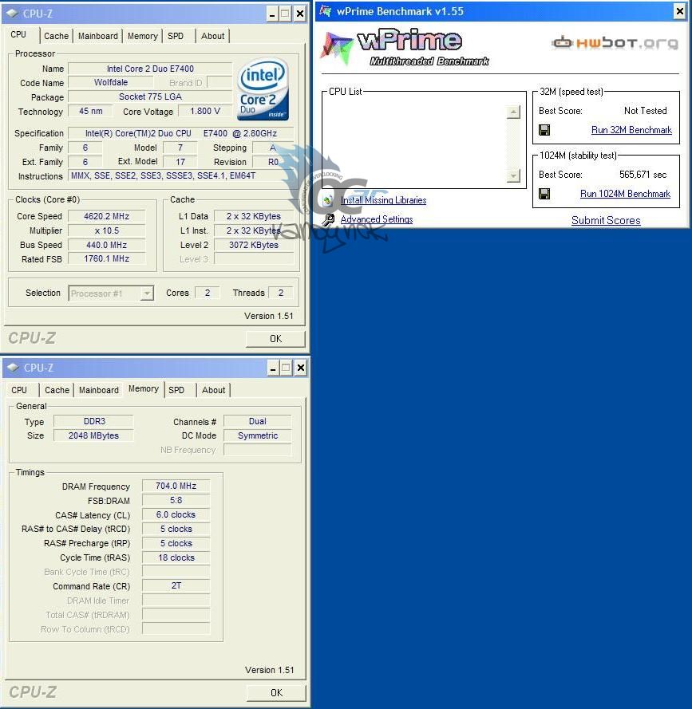Click the Rated FSB value 1760.1 MHz
This screenshot has height=709, width=692.
click(107, 259)
